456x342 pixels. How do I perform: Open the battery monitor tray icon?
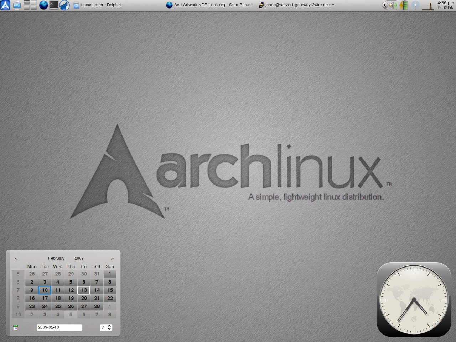pos(403,5)
